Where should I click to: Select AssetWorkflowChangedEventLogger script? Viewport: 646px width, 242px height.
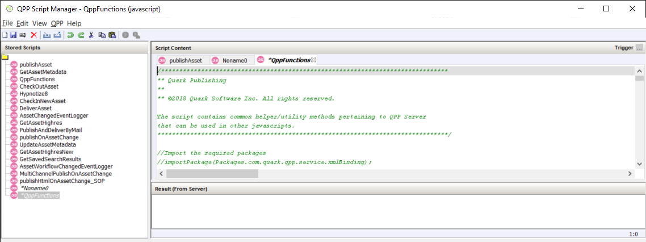click(66, 166)
